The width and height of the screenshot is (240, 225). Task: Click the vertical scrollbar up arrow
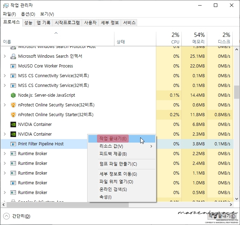[237, 50]
